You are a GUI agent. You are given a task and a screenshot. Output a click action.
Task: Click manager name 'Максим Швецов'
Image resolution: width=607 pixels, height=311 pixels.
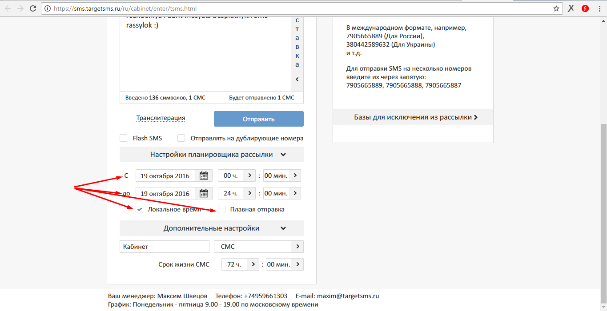point(182,296)
